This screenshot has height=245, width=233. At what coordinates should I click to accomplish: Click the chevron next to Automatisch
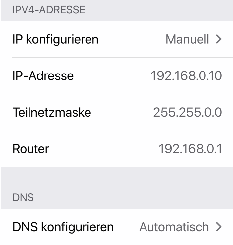coord(218,227)
